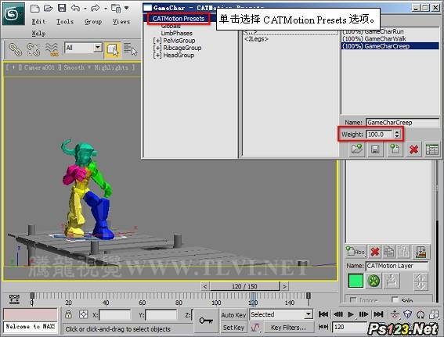This screenshot has width=444, height=337.
Task: Expand the PelvisGroup tree node
Action: [x=157, y=41]
